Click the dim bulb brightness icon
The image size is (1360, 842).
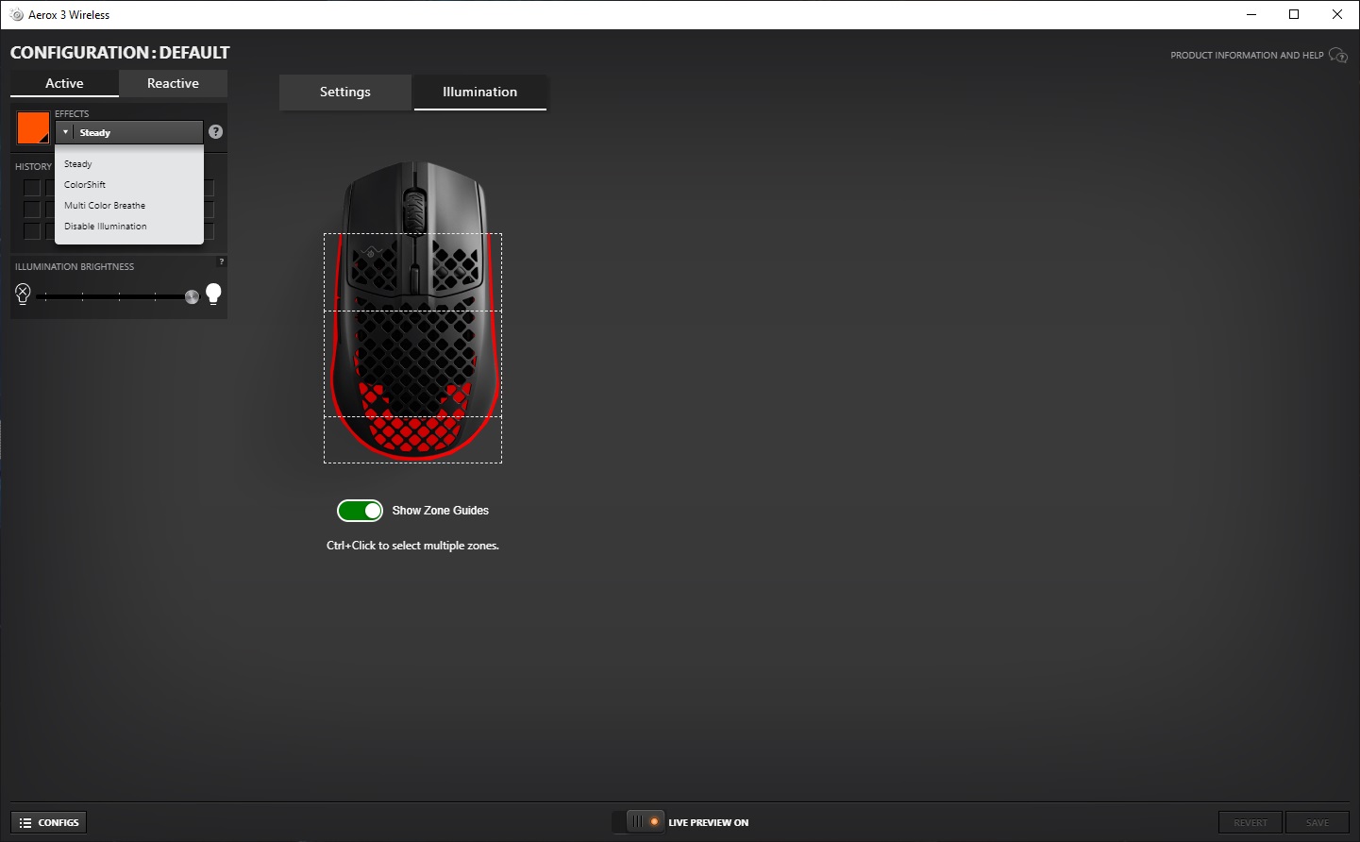(24, 295)
